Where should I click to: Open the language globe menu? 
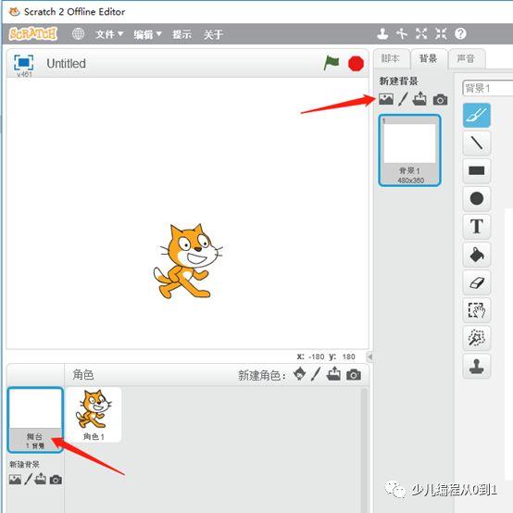pyautogui.click(x=78, y=33)
